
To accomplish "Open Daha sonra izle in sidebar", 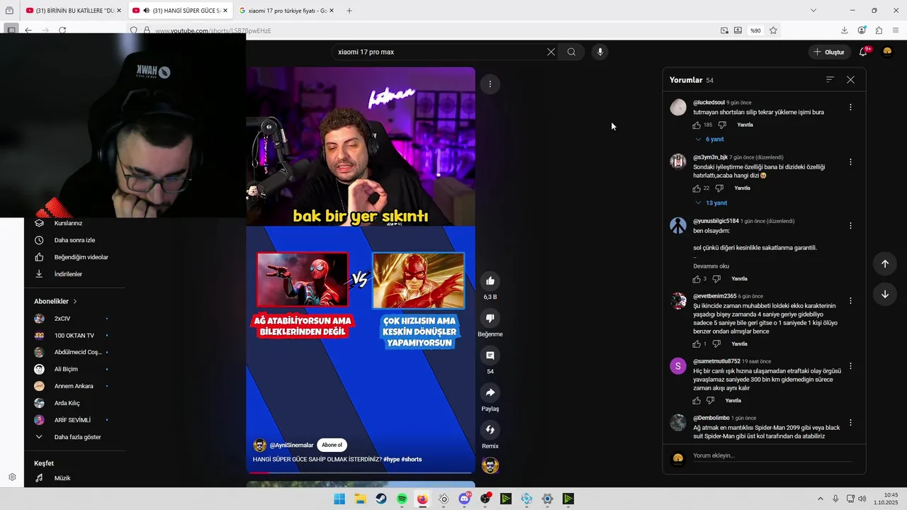I will coord(74,240).
